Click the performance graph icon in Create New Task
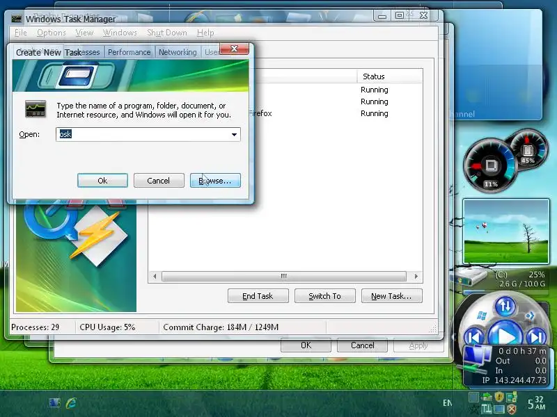The height and width of the screenshot is (417, 557). (x=36, y=109)
